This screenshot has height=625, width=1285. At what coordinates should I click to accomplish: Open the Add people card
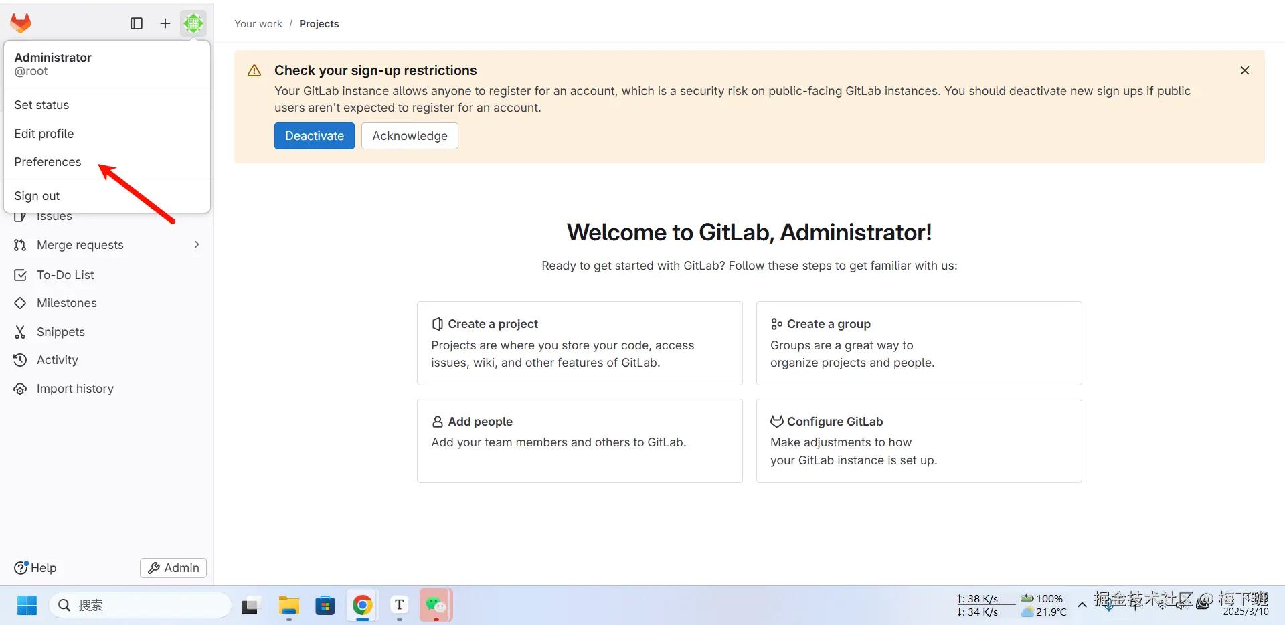click(580, 441)
